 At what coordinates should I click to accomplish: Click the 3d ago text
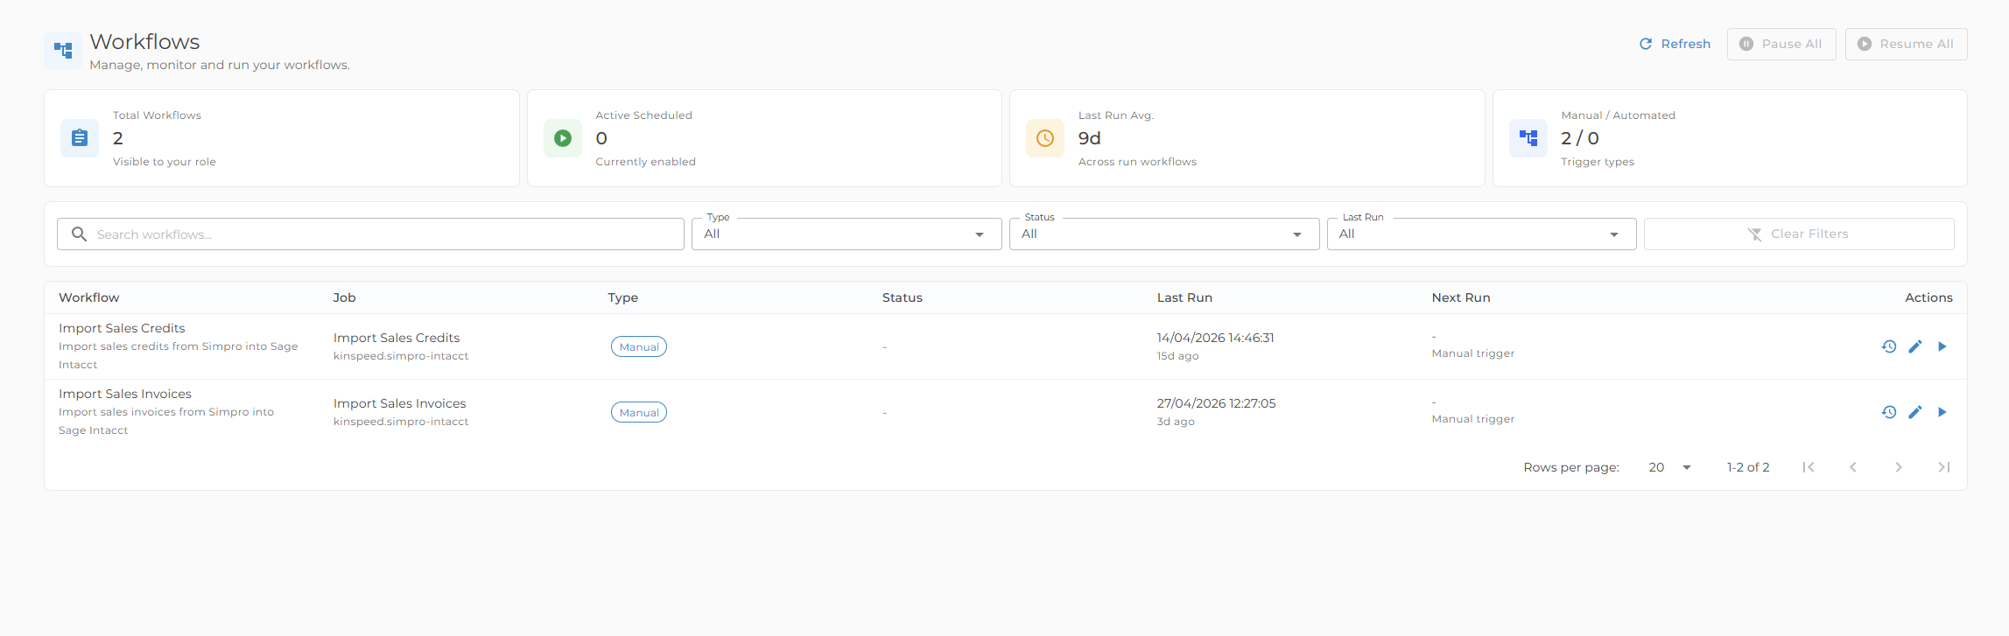(x=1176, y=422)
